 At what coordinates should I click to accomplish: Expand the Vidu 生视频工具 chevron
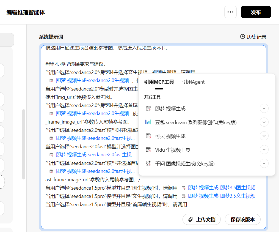264,149
